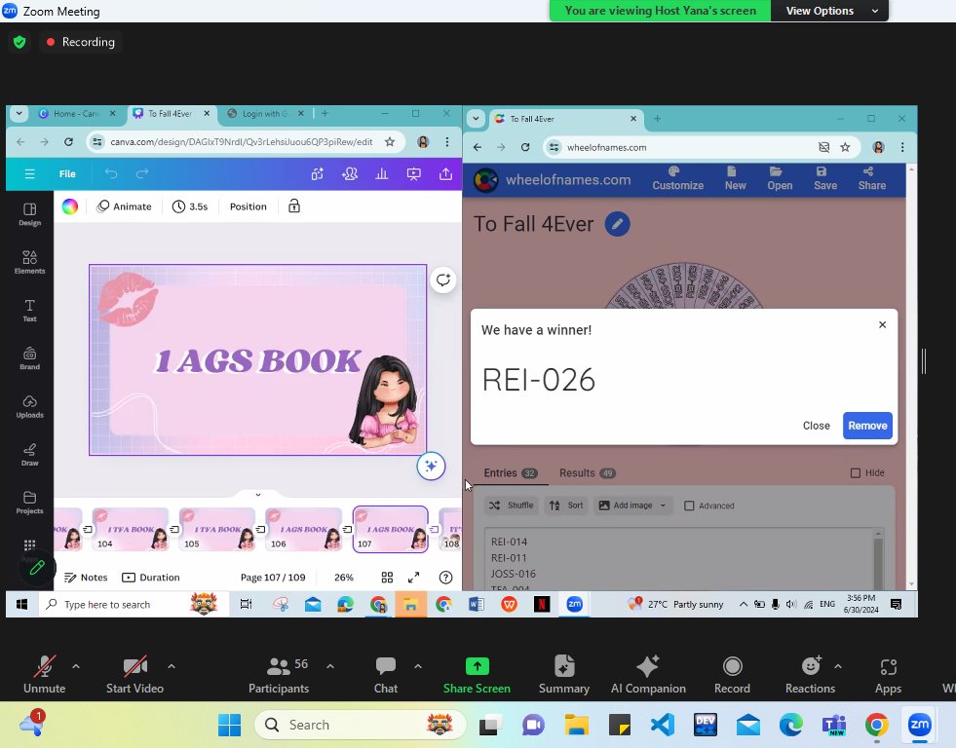Image resolution: width=956 pixels, height=748 pixels.
Task: Click the edit pencil next to To Fall 4Ever
Action: [x=617, y=224]
